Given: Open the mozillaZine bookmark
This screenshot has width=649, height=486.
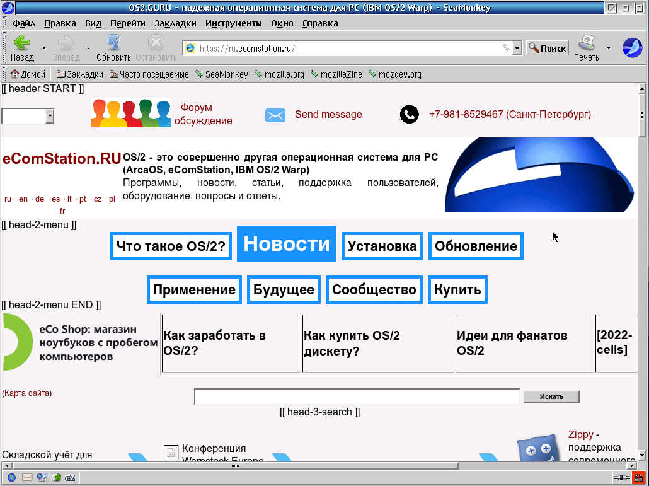Looking at the screenshot, I should click(x=336, y=74).
